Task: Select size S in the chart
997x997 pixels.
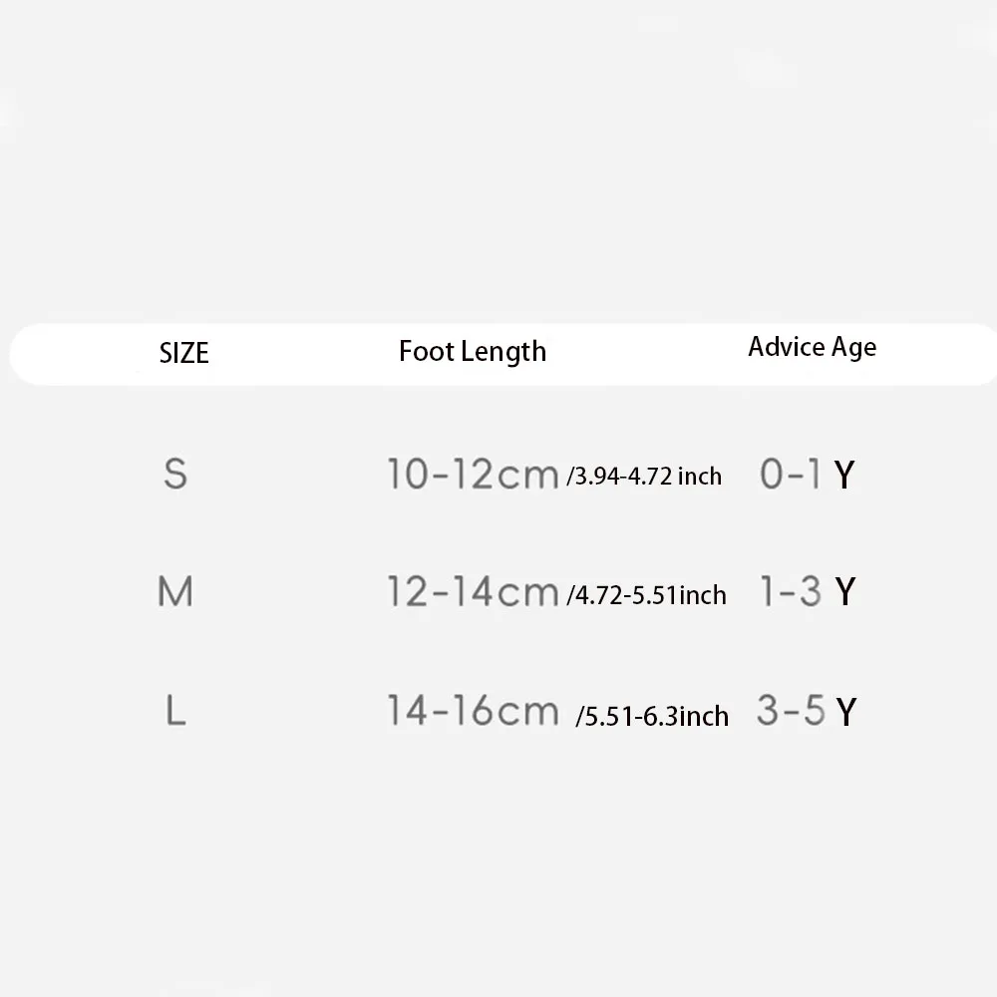Action: click(x=175, y=474)
